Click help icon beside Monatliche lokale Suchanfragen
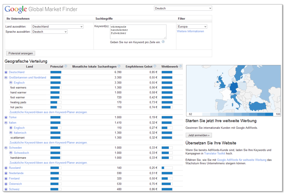 (x=119, y=66)
